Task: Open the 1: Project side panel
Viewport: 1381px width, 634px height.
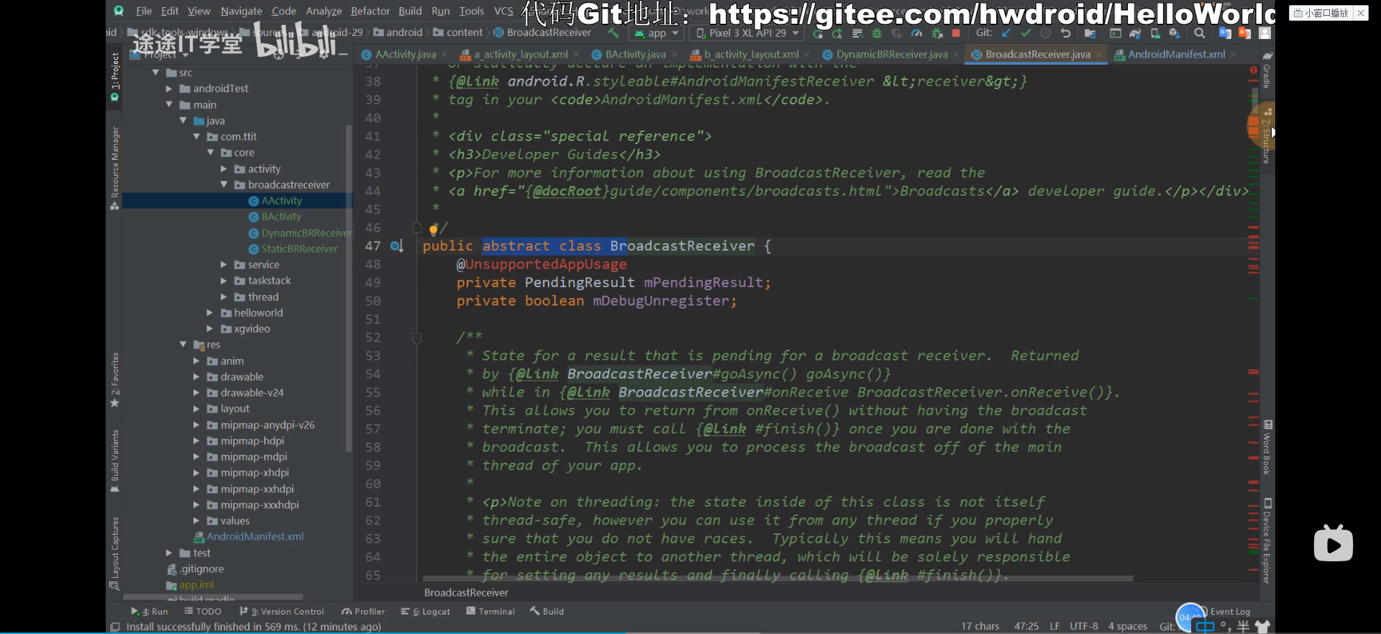Action: pos(114,77)
